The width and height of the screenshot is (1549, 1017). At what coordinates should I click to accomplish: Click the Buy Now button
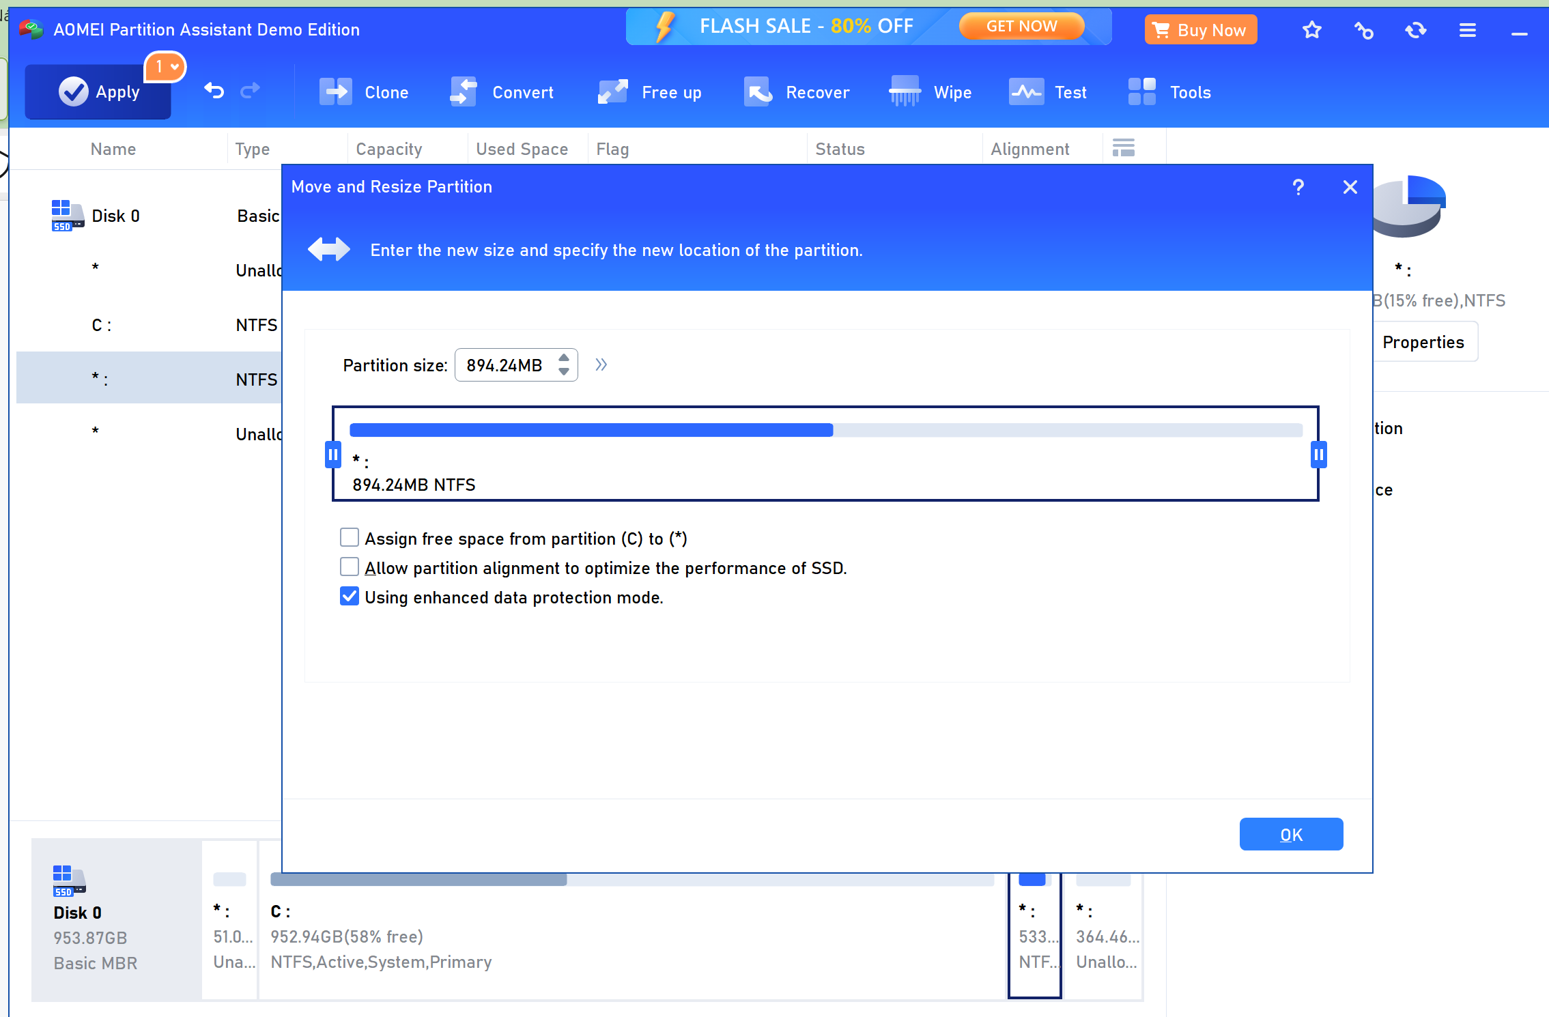pos(1200,30)
